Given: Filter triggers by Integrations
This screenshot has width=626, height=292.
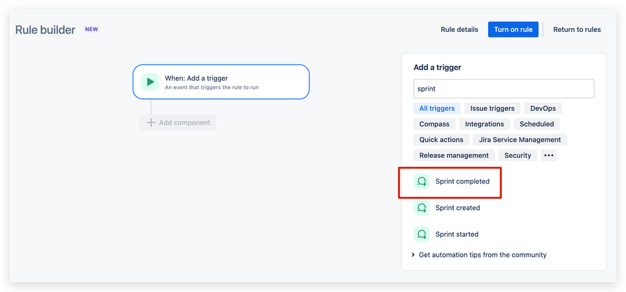Looking at the screenshot, I should (484, 124).
